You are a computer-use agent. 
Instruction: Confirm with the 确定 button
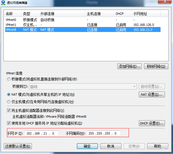click(87, 146)
